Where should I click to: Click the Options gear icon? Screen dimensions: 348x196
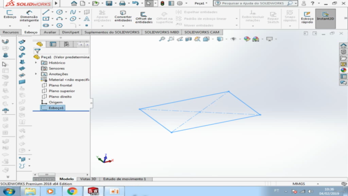coord(180,3)
